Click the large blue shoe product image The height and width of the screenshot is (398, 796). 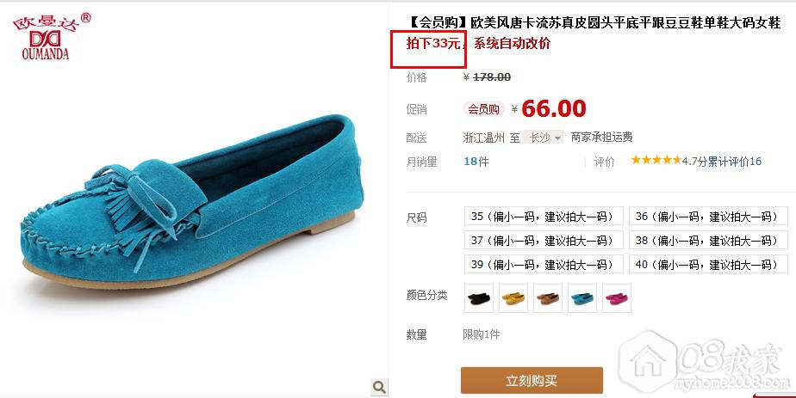click(x=194, y=203)
